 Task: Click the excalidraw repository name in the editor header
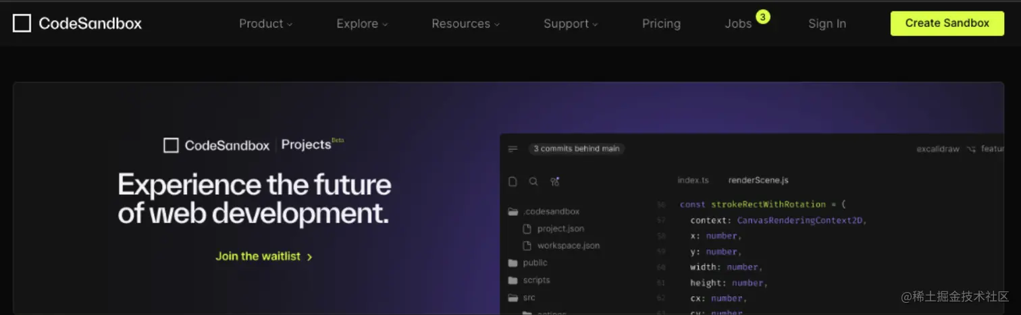coord(937,149)
